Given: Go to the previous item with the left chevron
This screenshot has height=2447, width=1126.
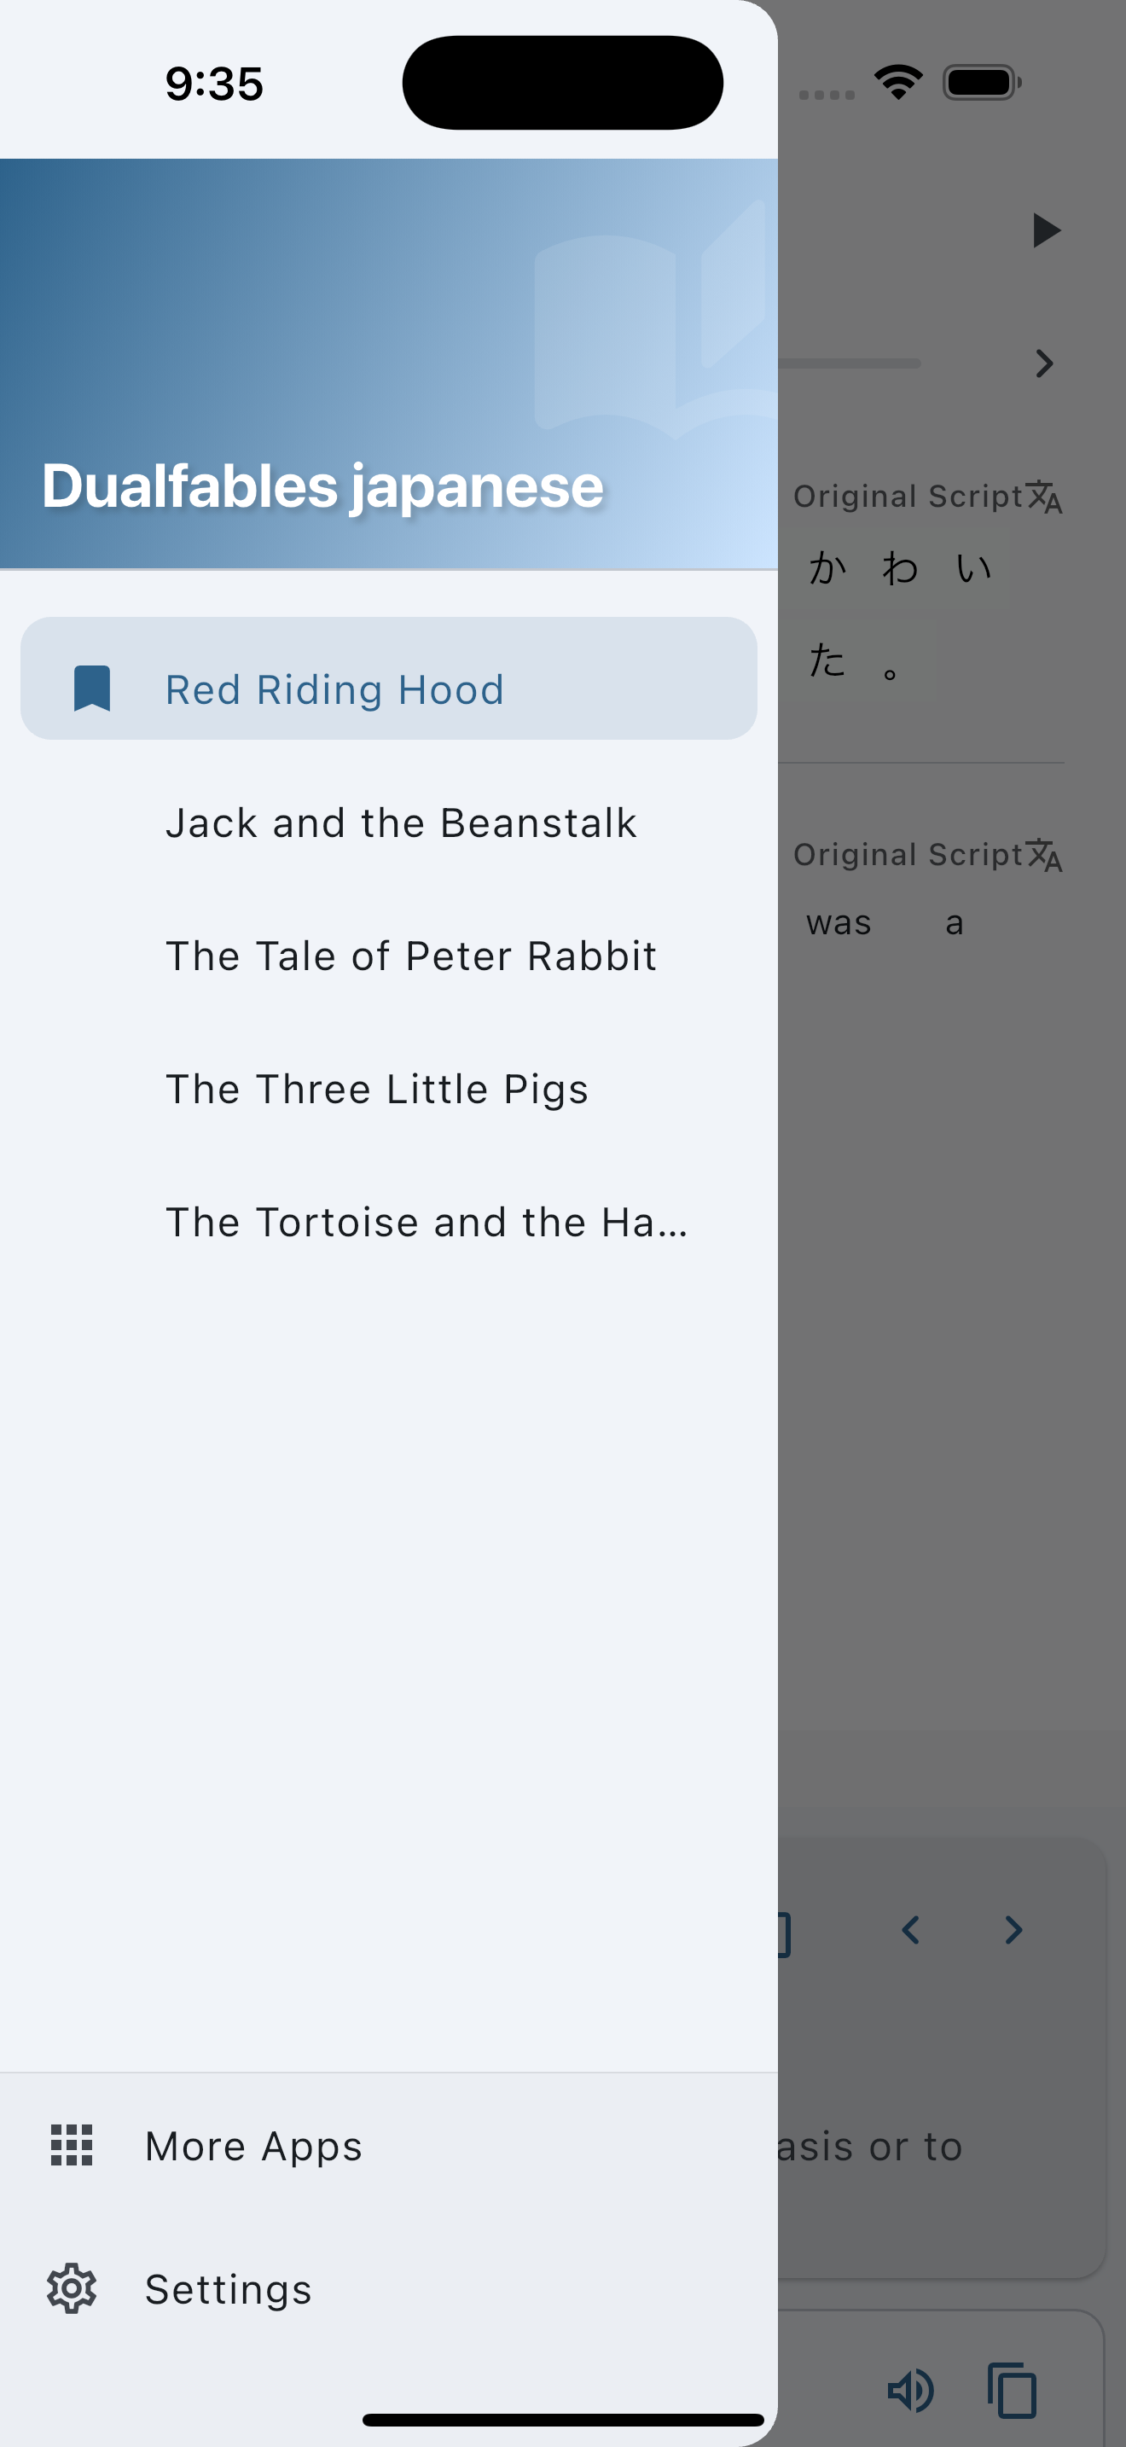Looking at the screenshot, I should click(910, 1929).
